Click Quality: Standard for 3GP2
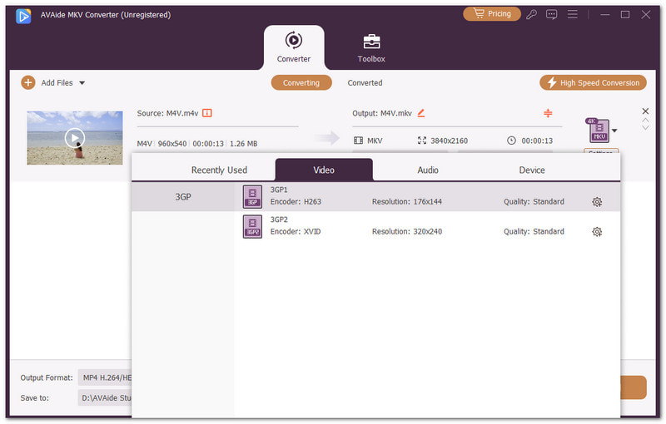This screenshot has height=424, width=666. [534, 231]
